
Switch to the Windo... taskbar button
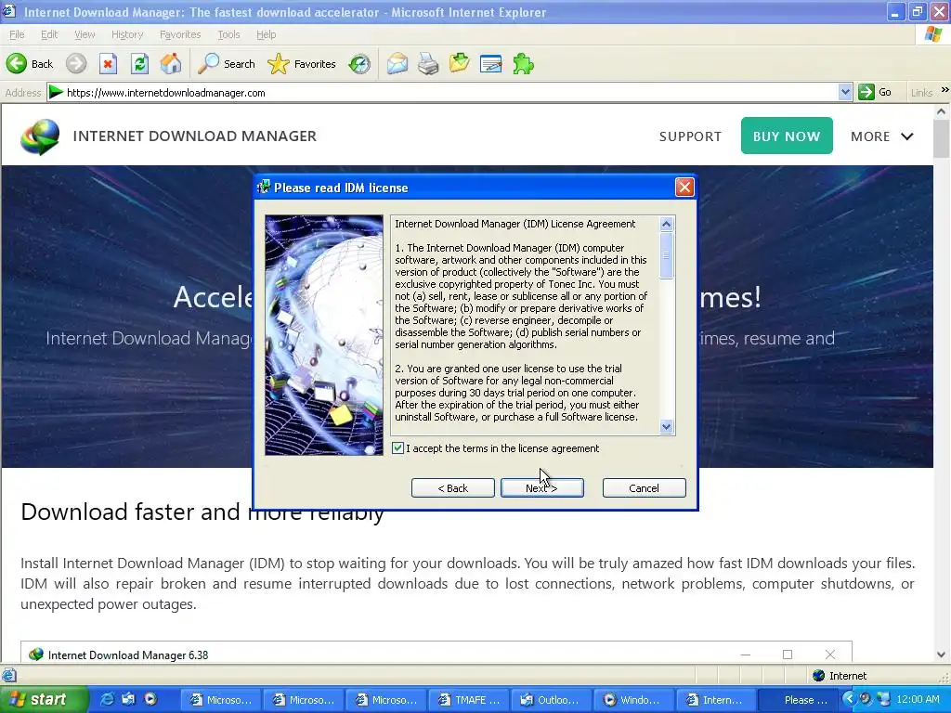tap(633, 700)
